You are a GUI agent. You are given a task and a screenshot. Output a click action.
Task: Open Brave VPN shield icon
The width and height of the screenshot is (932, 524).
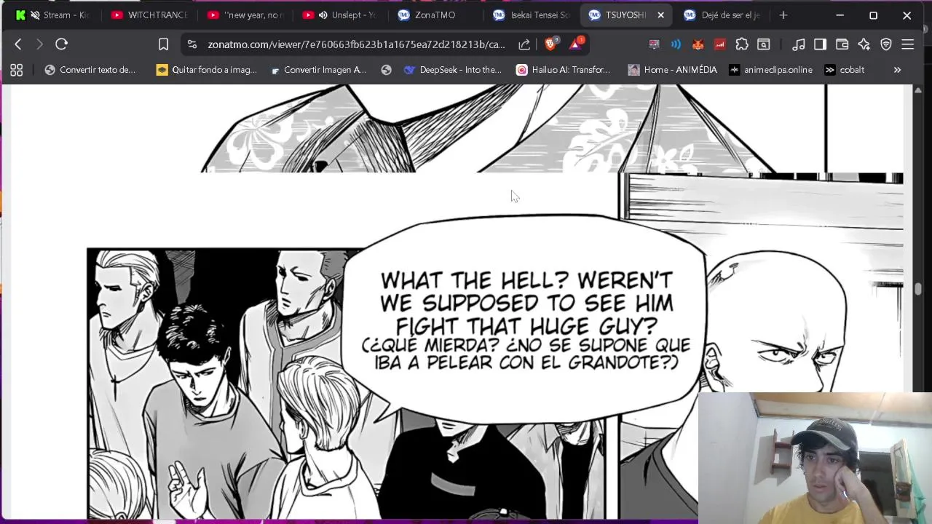click(886, 44)
